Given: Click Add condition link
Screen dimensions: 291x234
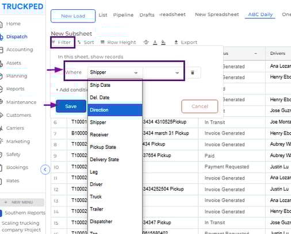Looking at the screenshot, I should pos(72,90).
